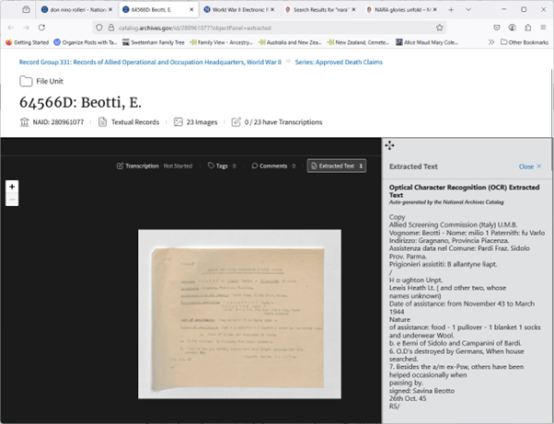The width and height of the screenshot is (554, 424).
Task: Toggle the Extracted Text panel button
Action: pos(337,166)
